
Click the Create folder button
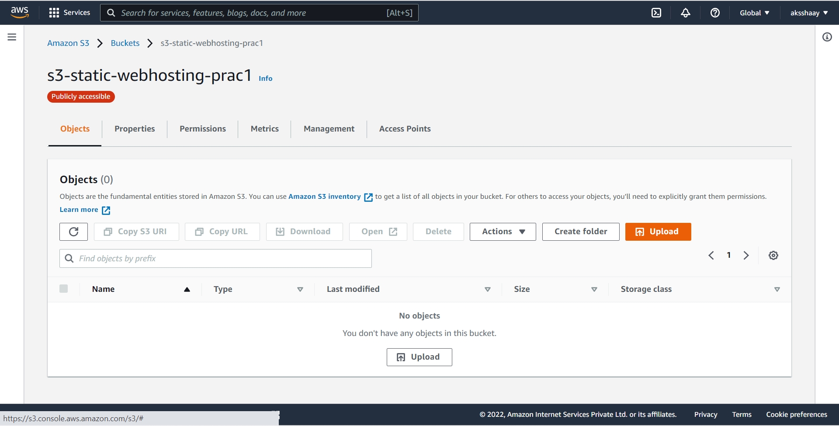point(581,232)
